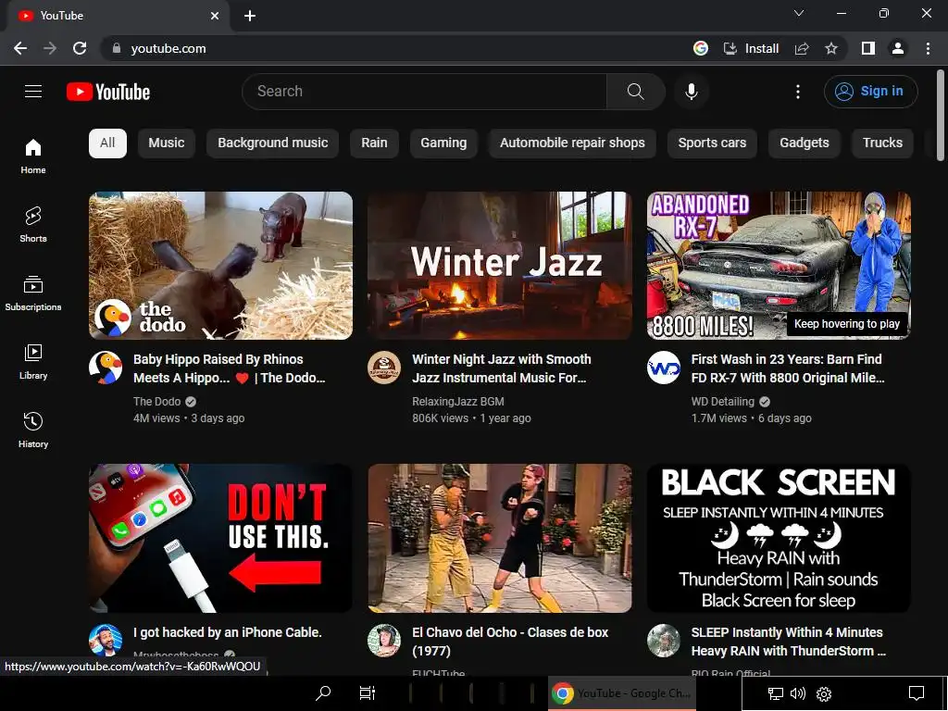Open the tab search dropdown arrow
948x711 pixels.
tap(799, 13)
